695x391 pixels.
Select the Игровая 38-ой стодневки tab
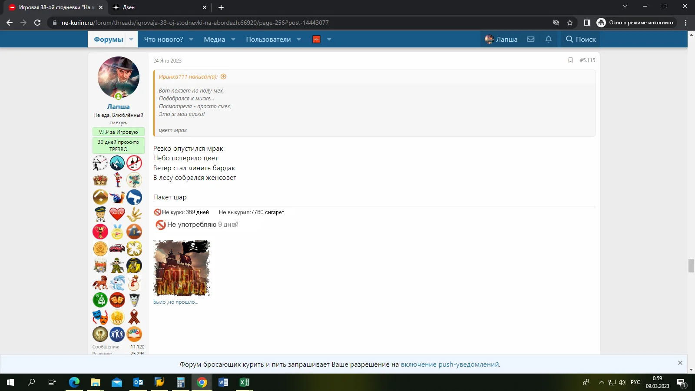click(55, 7)
